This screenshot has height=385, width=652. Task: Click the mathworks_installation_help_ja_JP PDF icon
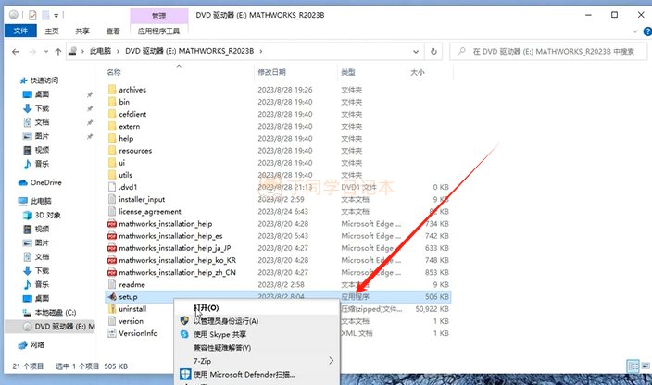tap(112, 248)
